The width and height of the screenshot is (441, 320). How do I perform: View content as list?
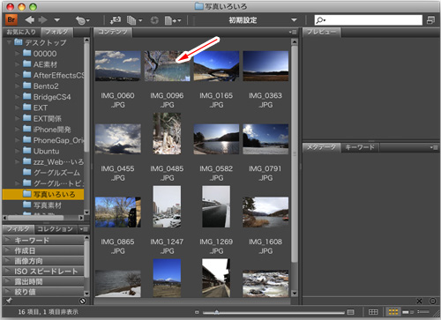[x=423, y=312]
